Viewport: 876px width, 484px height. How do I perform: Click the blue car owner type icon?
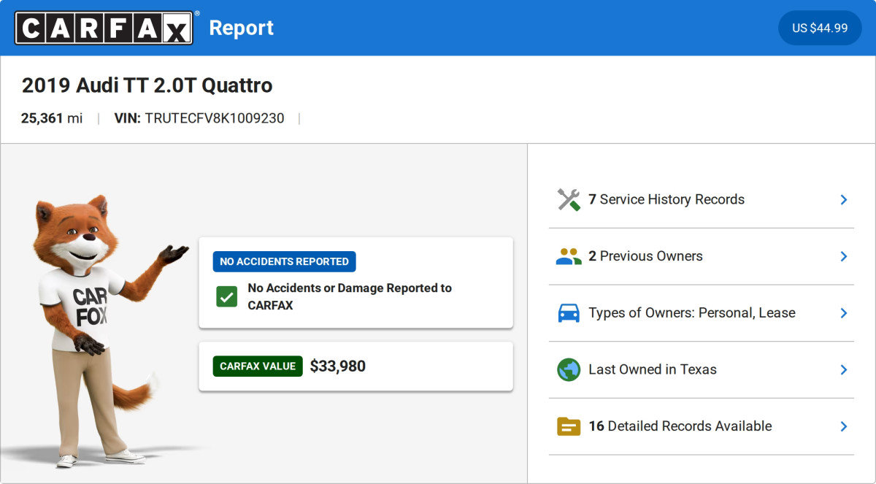(569, 312)
